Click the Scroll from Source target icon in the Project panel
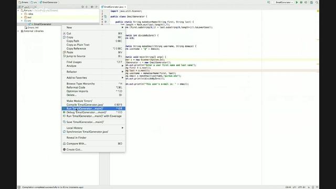 click(x=83, y=7)
